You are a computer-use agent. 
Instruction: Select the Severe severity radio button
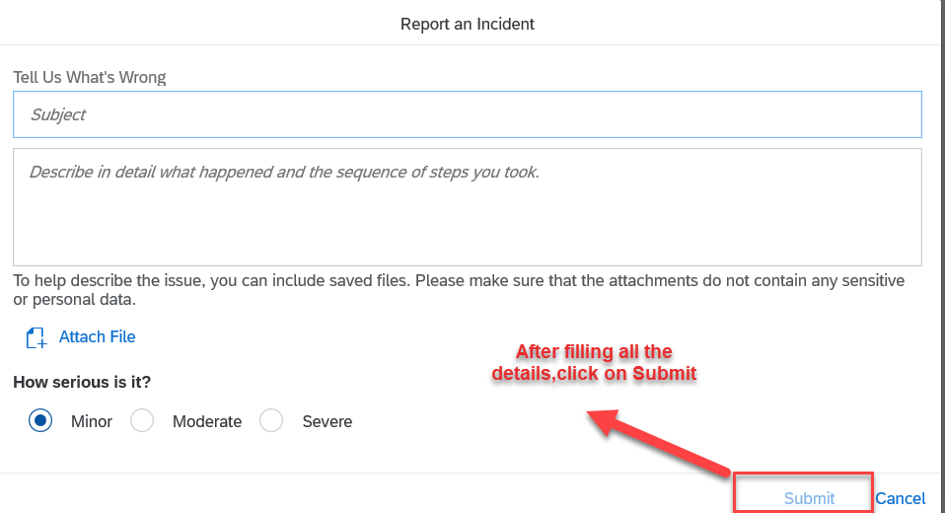tap(271, 421)
